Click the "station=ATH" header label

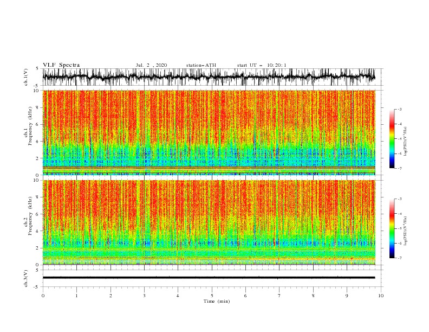(201, 65)
